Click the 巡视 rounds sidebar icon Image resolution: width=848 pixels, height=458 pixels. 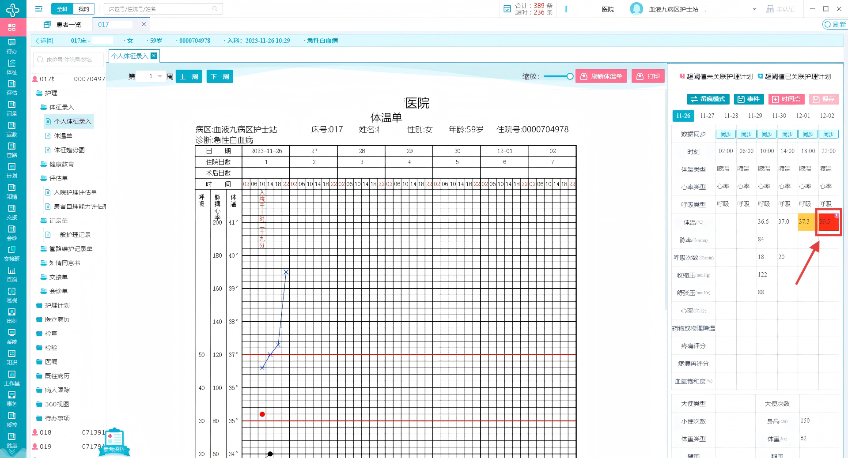[12, 294]
